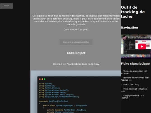Click 'Temps de production : 2 semaine' item
The width and height of the screenshot is (151, 113).
click(134, 72)
